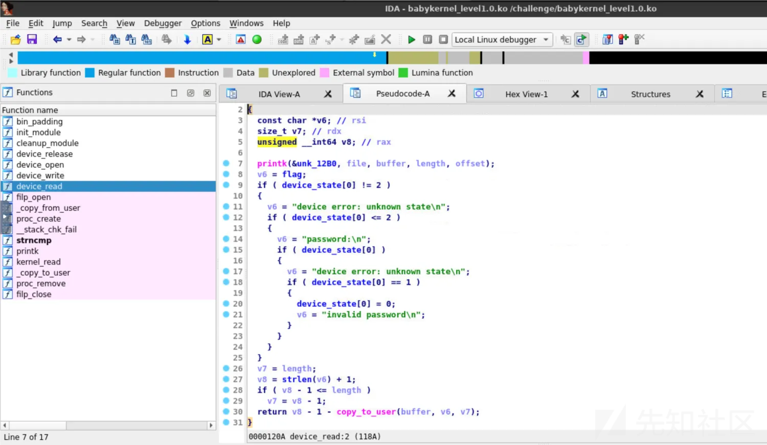The height and width of the screenshot is (445, 767).
Task: Float the Functions panel with the undock button
Action: click(x=190, y=93)
